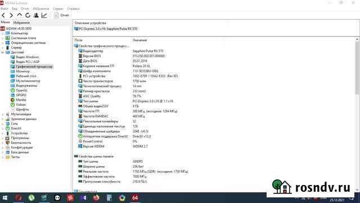Screen dimensions: 360x203
Task: Expand the Операционная система tree branch
Action: [2, 43]
